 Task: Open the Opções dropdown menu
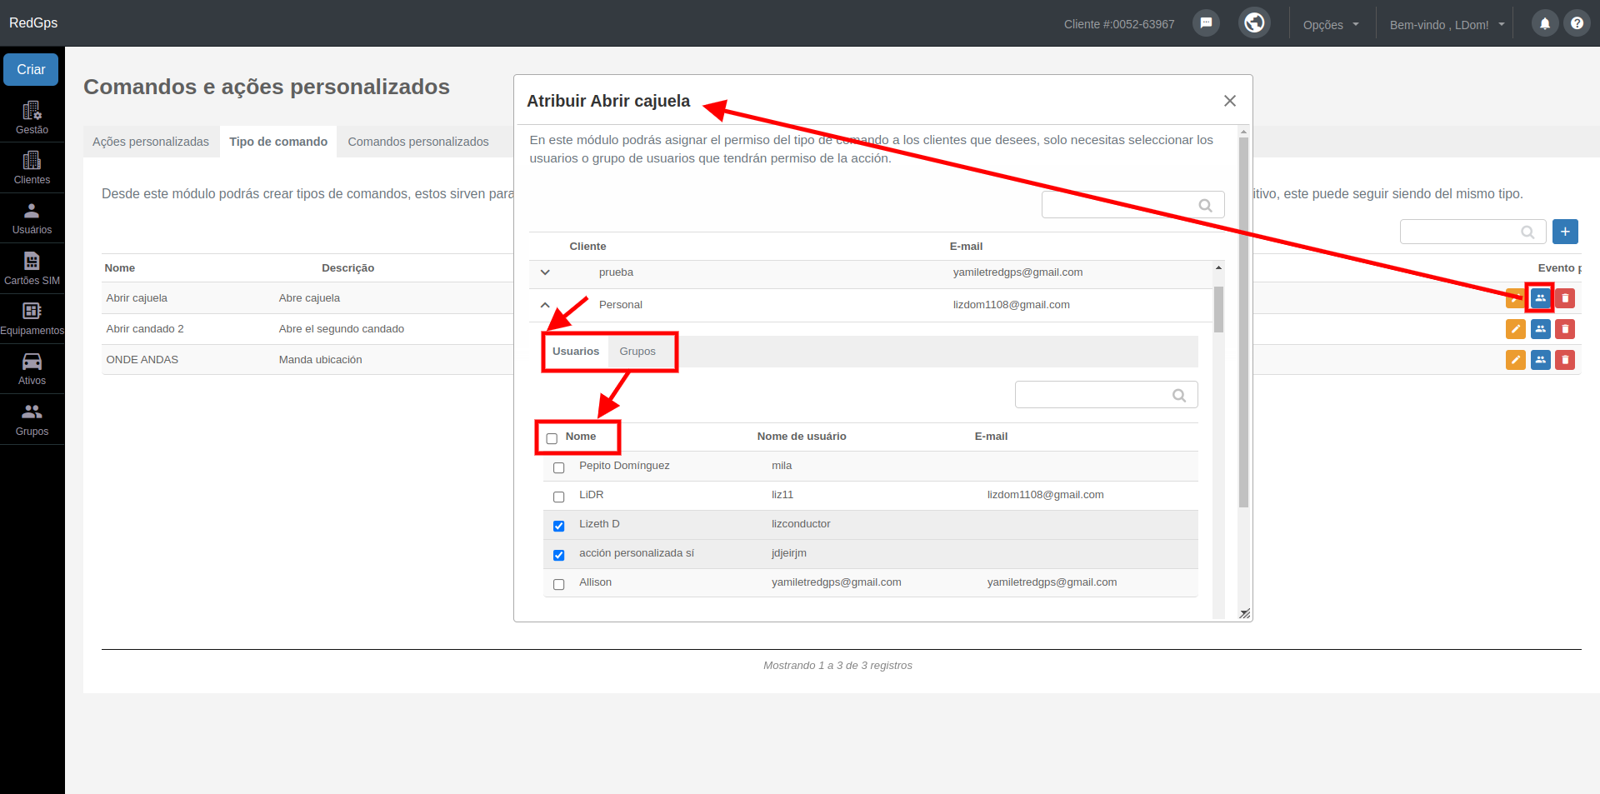[1331, 25]
